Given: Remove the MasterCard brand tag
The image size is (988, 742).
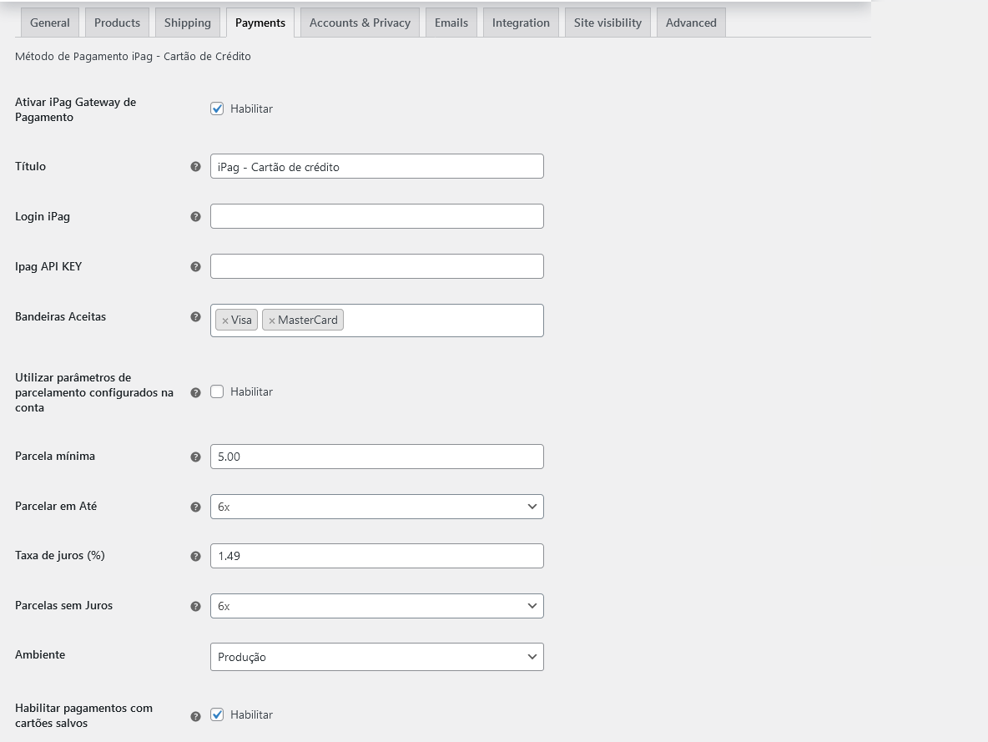Looking at the screenshot, I should click(271, 321).
